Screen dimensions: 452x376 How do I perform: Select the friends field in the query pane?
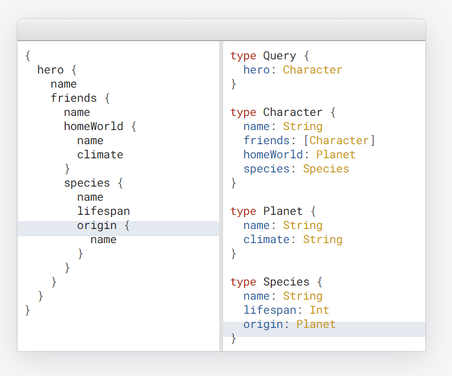(74, 98)
